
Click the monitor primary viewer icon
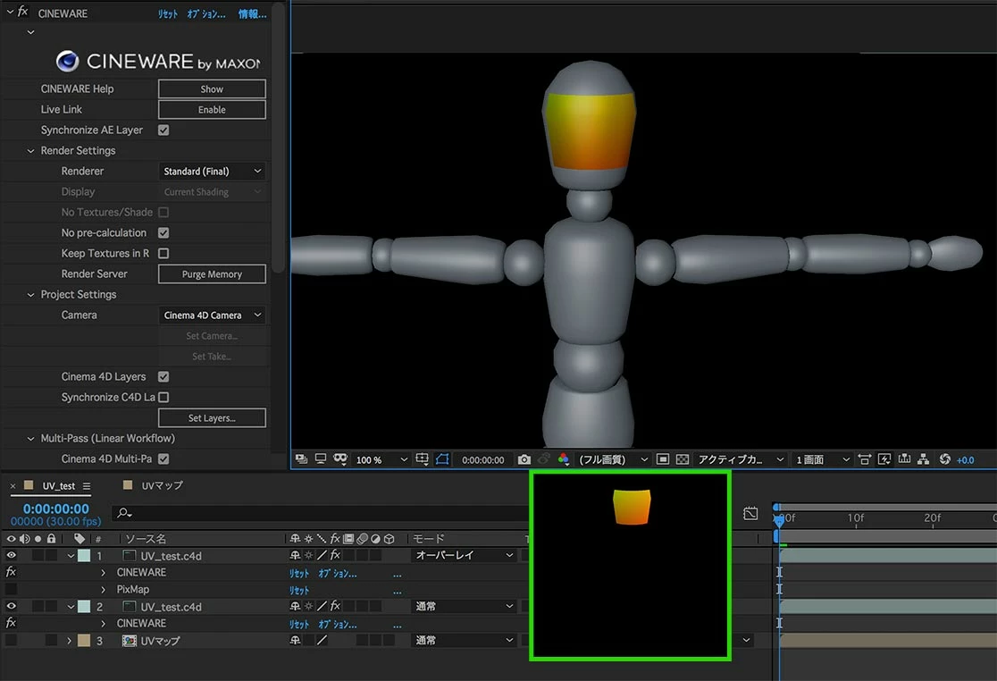[x=321, y=459]
